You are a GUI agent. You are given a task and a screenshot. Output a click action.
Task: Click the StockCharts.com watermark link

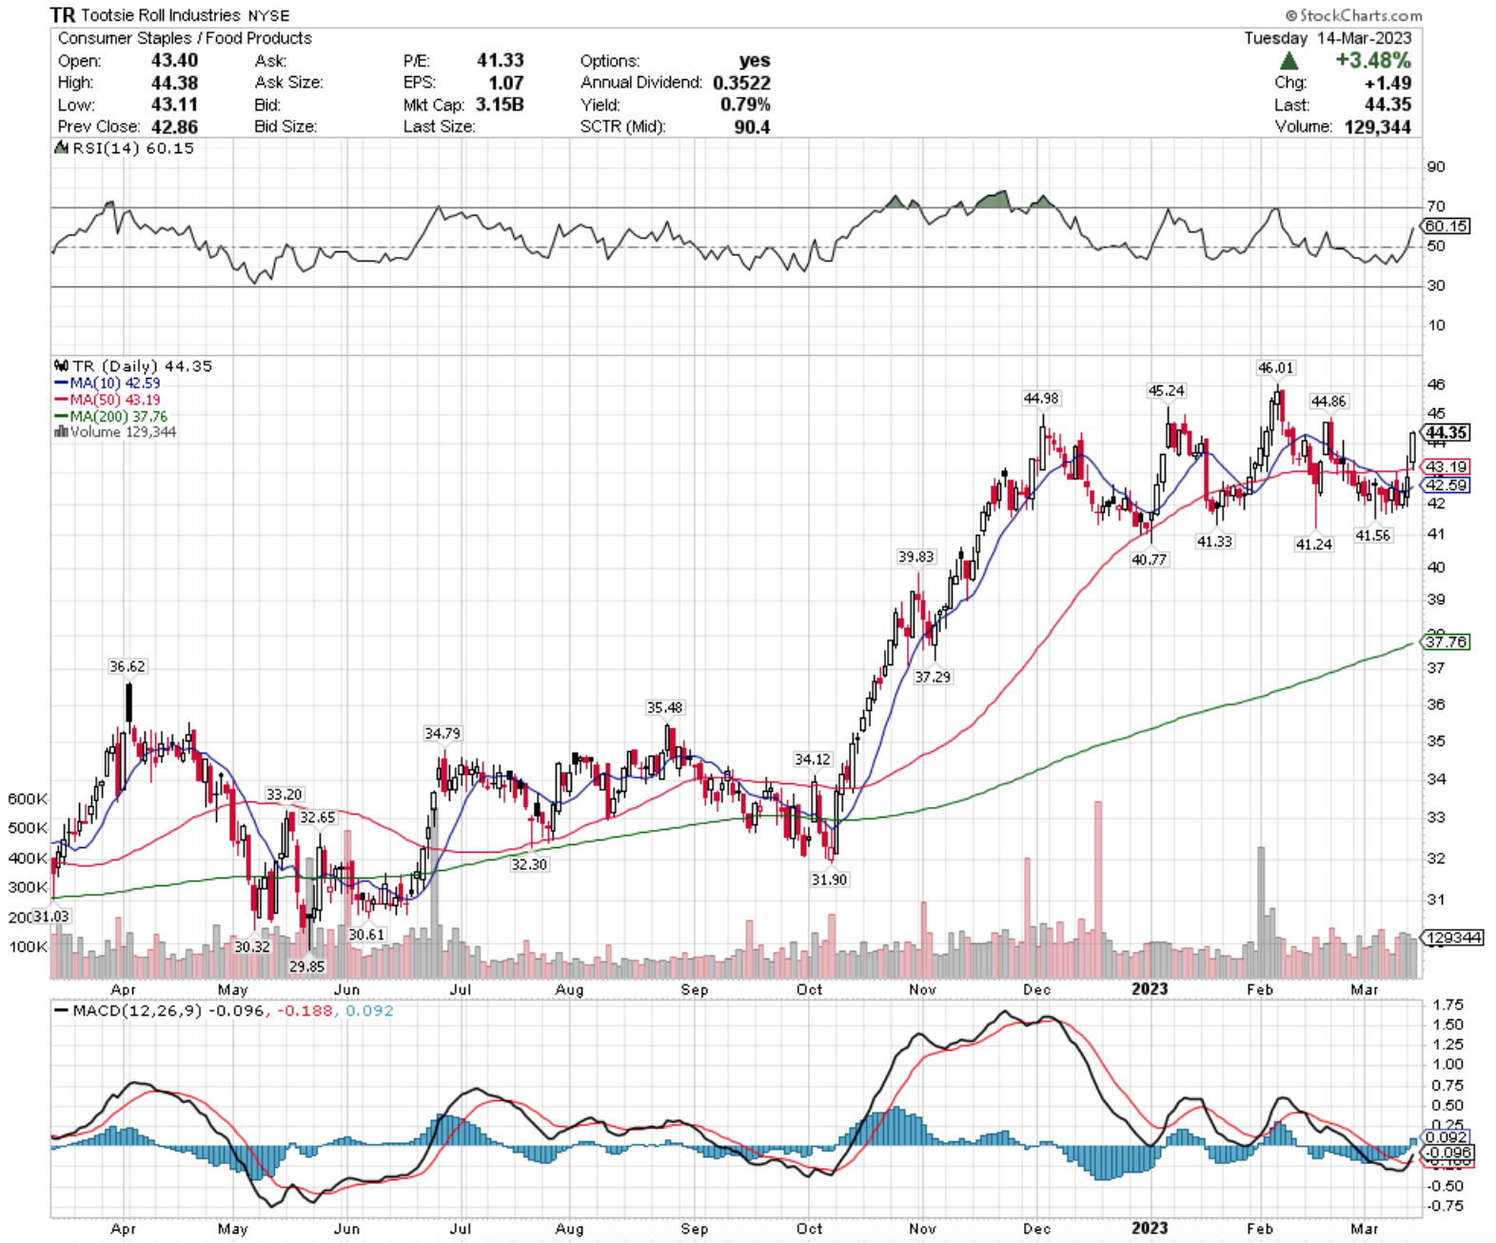[x=1352, y=15]
